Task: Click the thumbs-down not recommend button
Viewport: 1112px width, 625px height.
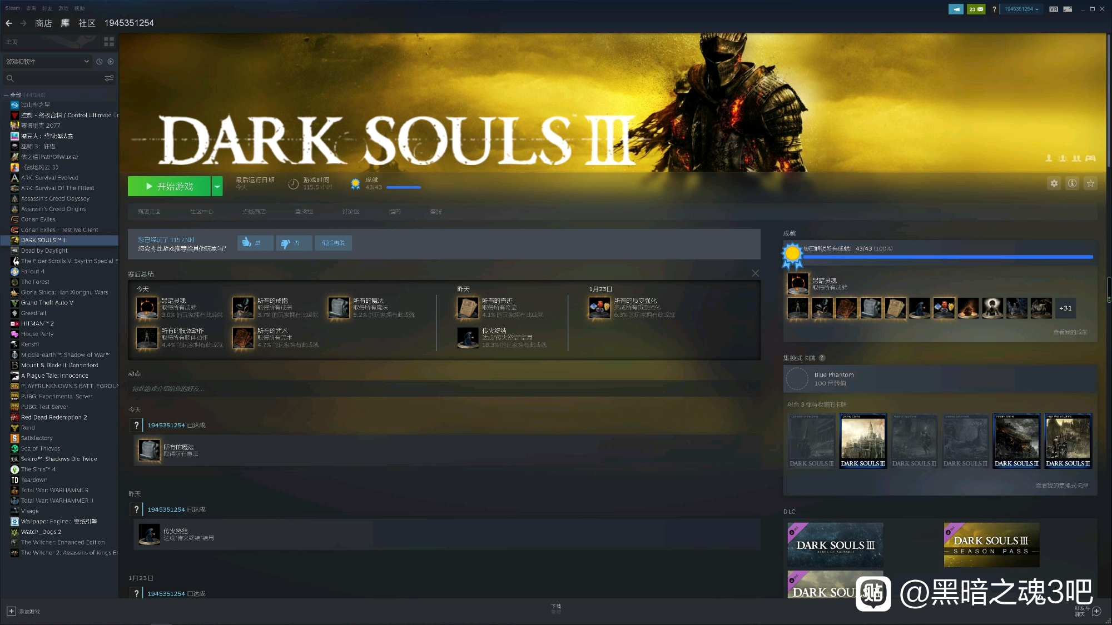Action: coord(294,243)
